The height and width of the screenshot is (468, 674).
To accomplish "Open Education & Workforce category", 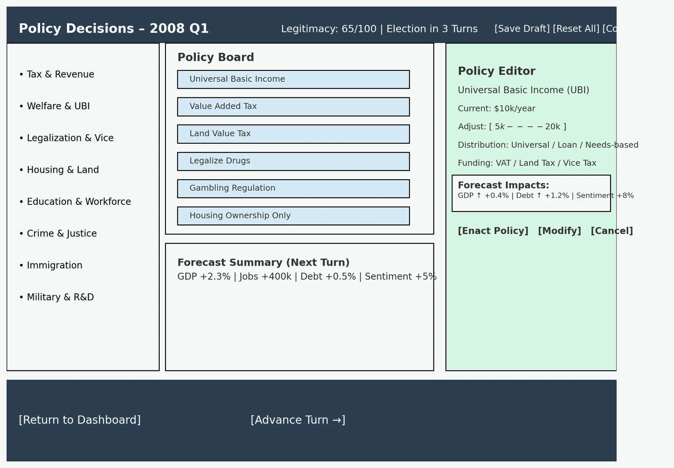I will (75, 202).
